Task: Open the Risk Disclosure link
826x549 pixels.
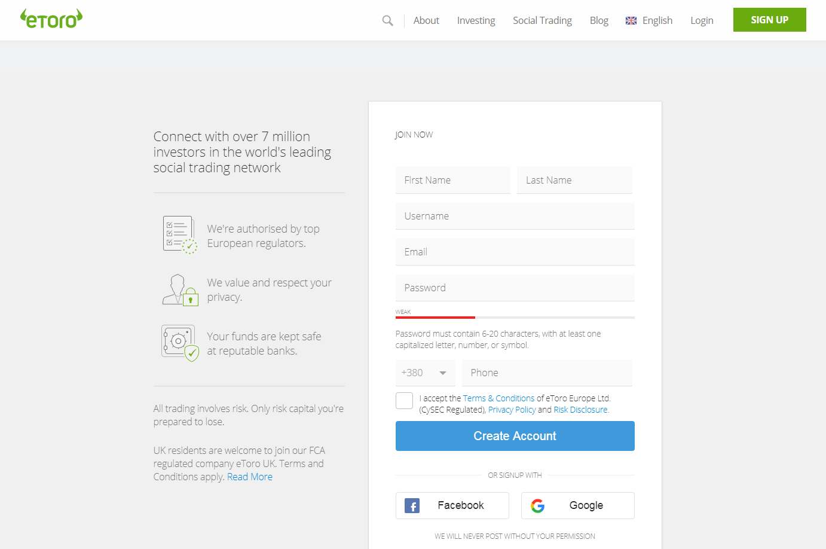Action: point(581,410)
